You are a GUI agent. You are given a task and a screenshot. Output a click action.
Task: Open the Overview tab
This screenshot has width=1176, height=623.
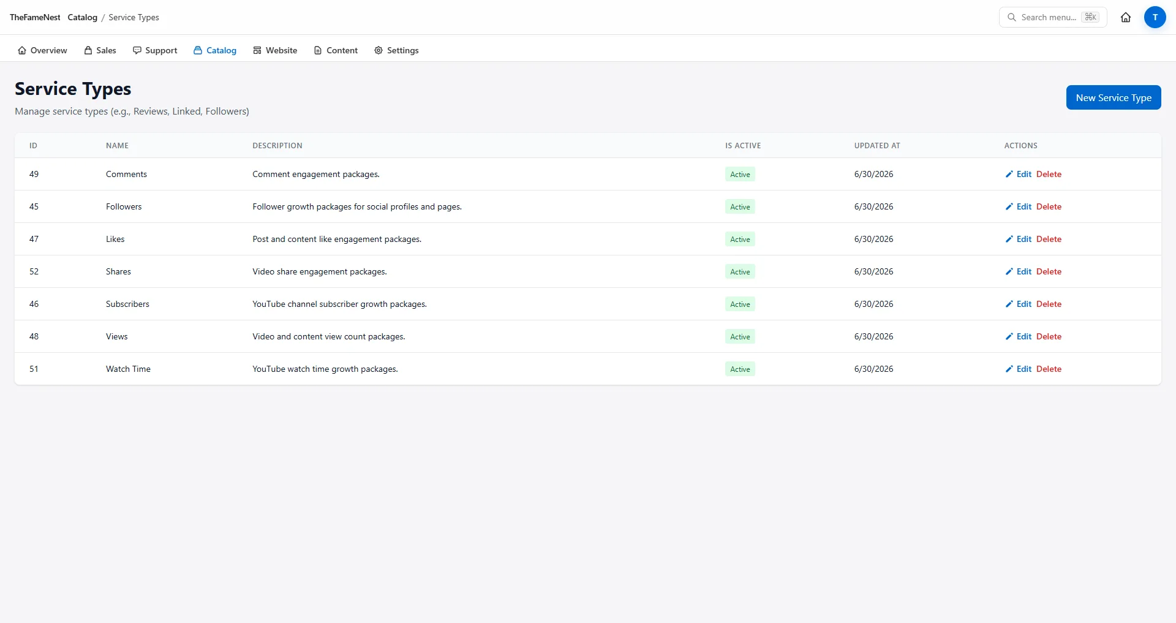(x=42, y=50)
